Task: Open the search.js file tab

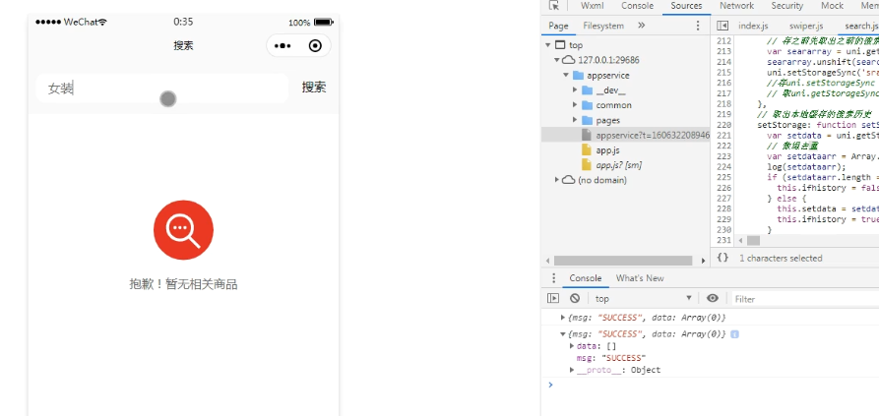Action: (861, 26)
